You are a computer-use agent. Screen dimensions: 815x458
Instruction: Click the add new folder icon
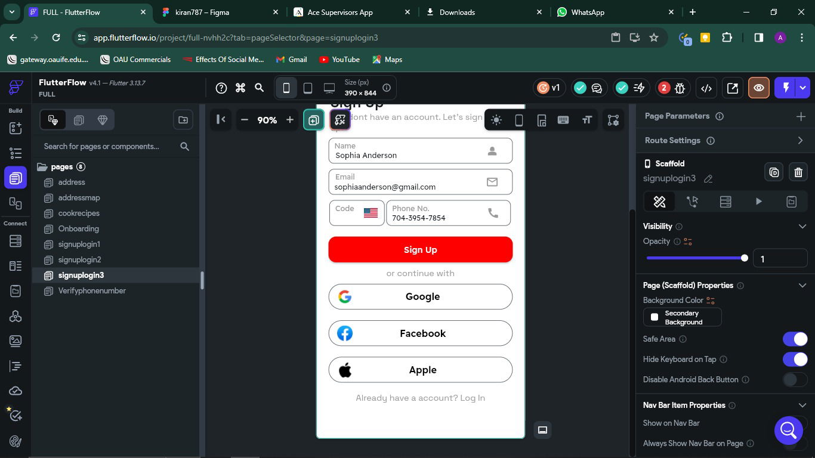pyautogui.click(x=183, y=120)
